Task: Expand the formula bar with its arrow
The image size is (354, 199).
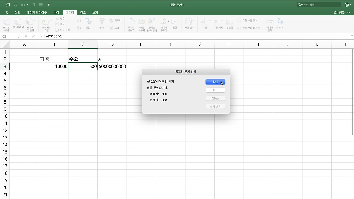Action: pyautogui.click(x=352, y=36)
